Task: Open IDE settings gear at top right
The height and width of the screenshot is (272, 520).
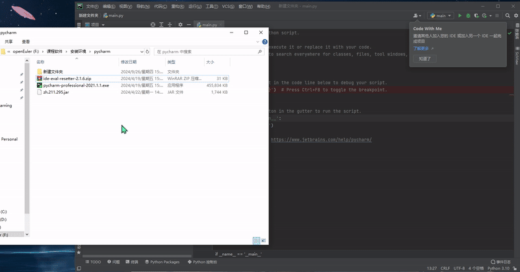Action: click(516, 16)
